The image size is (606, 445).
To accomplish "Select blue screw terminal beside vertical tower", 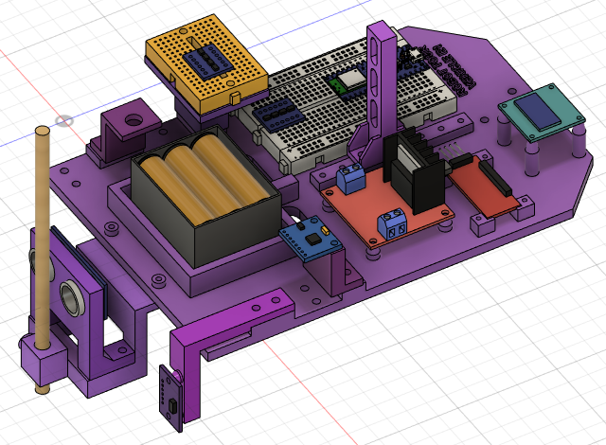I will click(x=351, y=178).
